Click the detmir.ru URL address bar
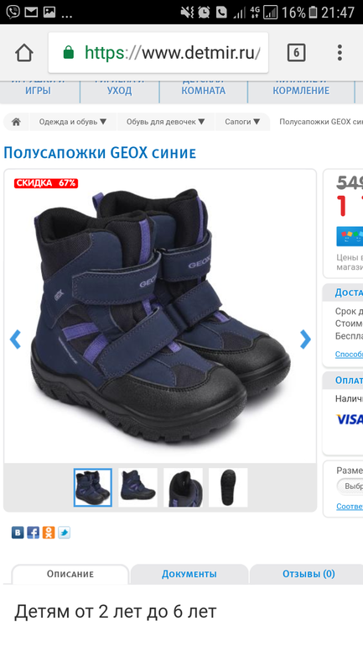Viewport: 363px width, 647px height. pyautogui.click(x=158, y=53)
